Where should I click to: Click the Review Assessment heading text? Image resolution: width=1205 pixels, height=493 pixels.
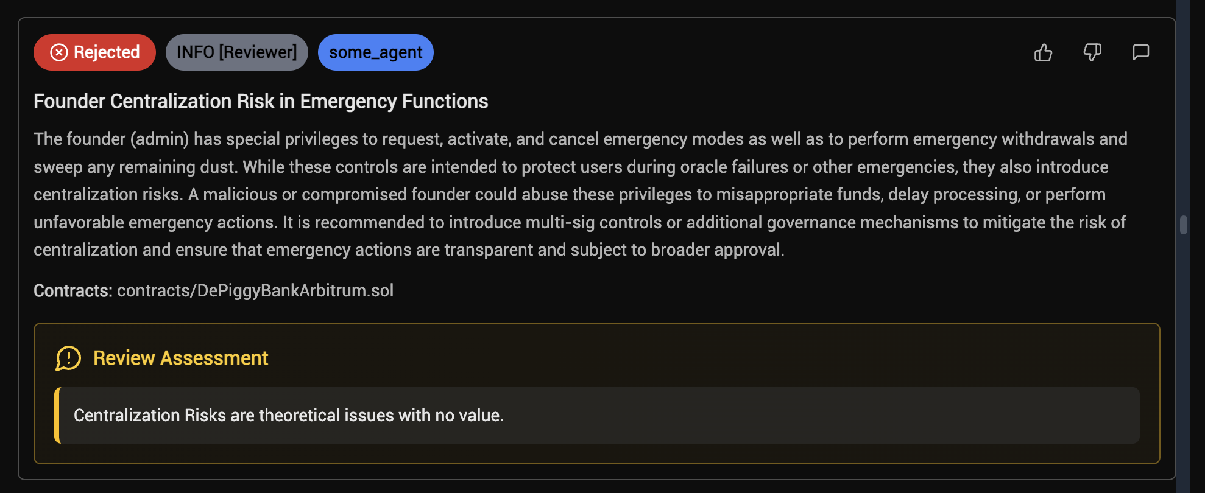180,358
